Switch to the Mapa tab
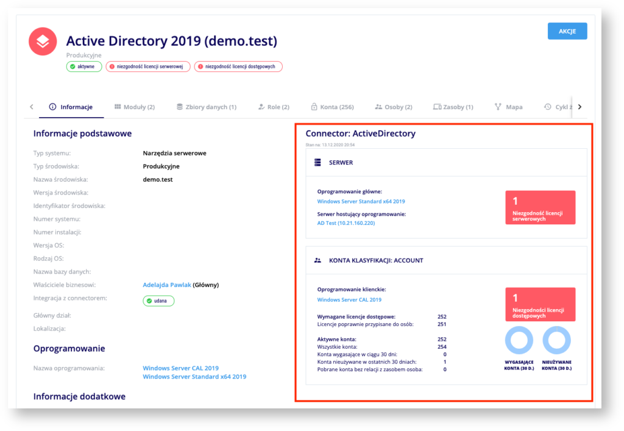Image resolution: width=624 pixels, height=431 pixels. click(509, 107)
